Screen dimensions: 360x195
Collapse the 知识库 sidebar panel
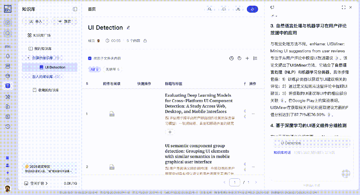pos(75,9)
